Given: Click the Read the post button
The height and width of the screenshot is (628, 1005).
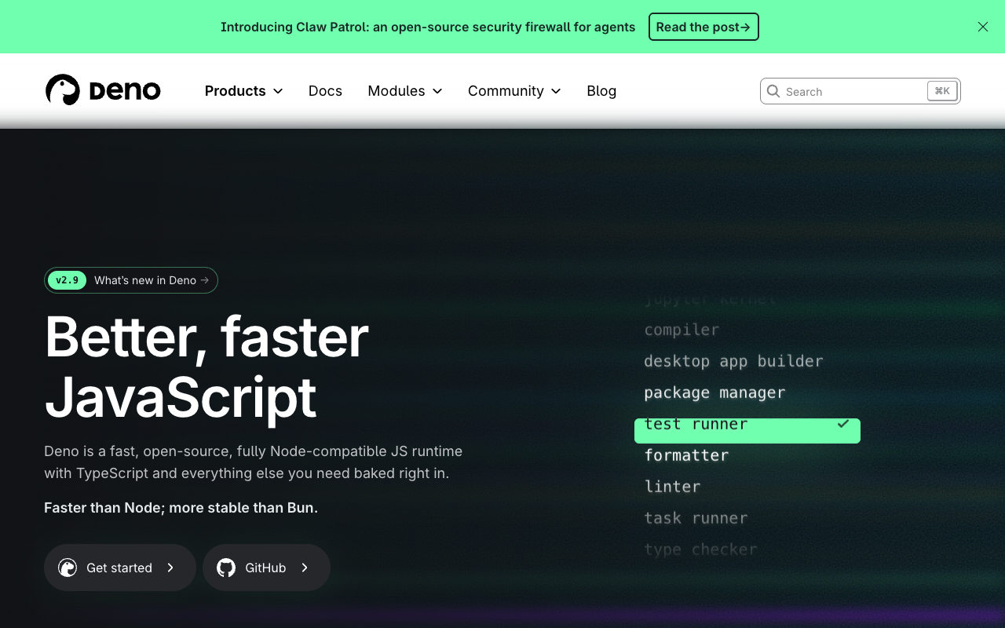Looking at the screenshot, I should (703, 27).
